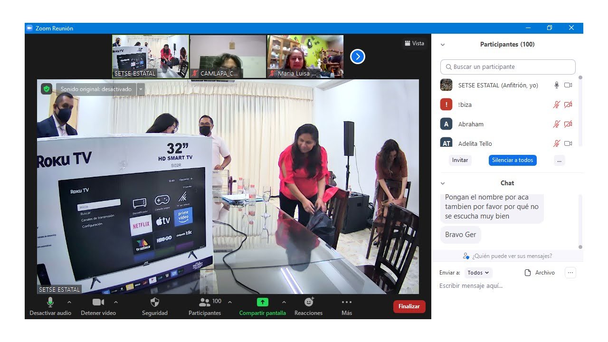Attach a file with Archivo button

pos(540,273)
